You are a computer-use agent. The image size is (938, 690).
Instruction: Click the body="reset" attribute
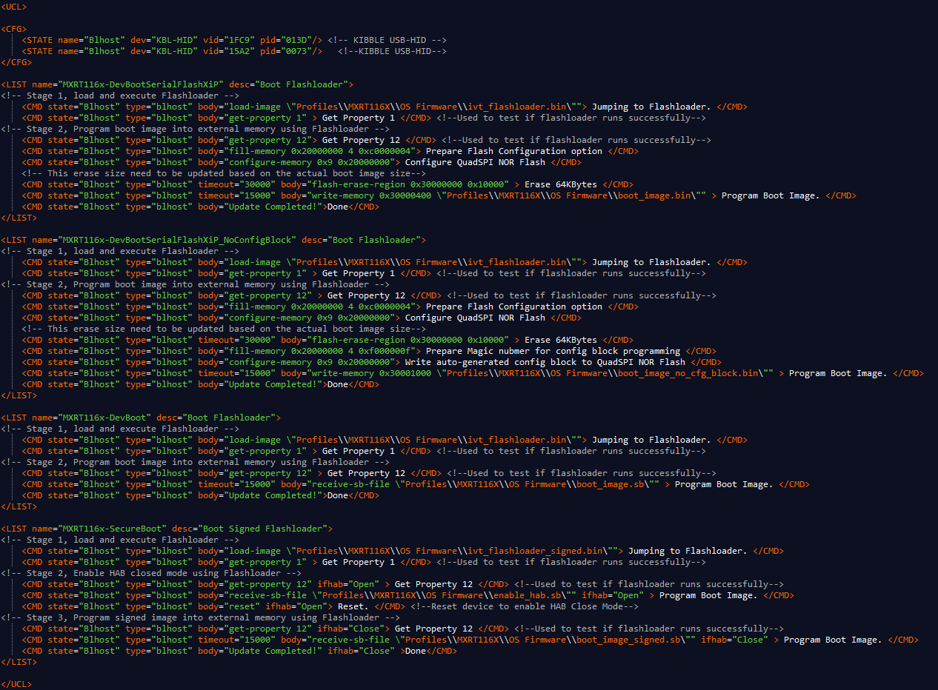(x=229, y=606)
